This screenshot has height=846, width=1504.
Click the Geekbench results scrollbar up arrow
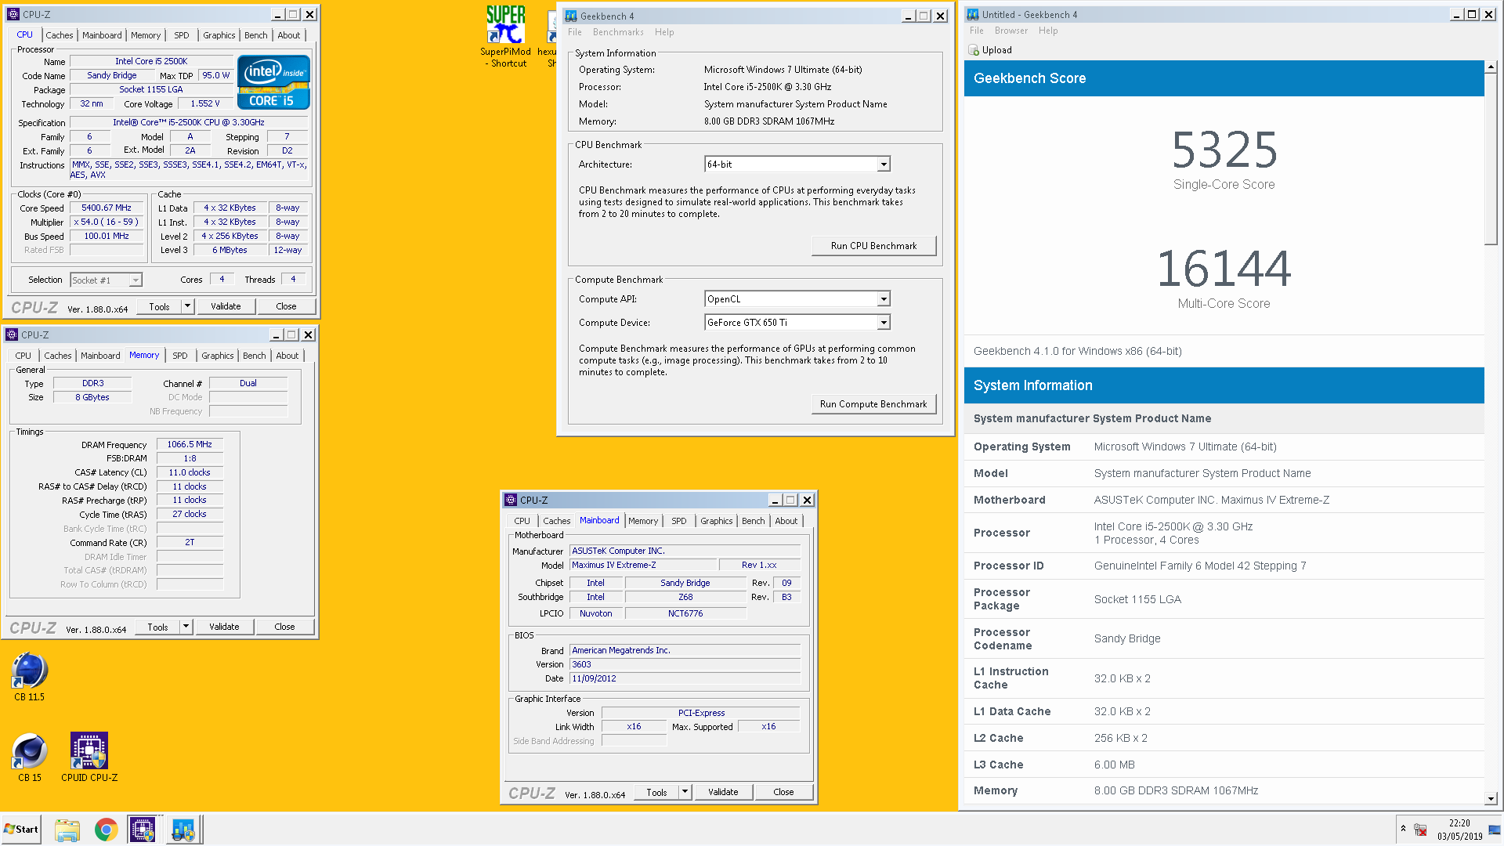pyautogui.click(x=1491, y=67)
